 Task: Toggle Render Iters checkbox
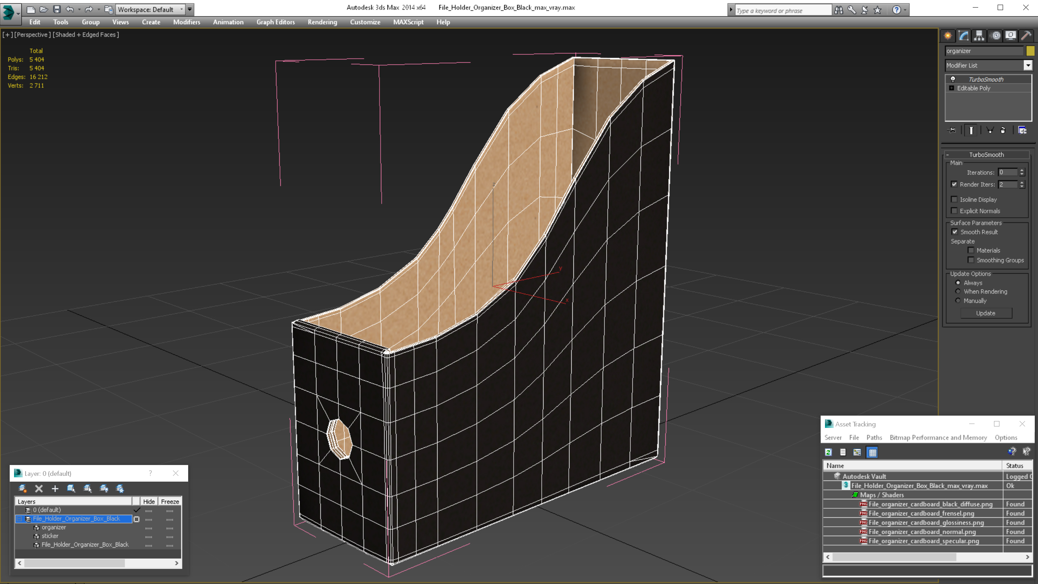point(954,184)
